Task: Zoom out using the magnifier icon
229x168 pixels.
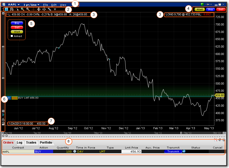Action: [x=27, y=9]
